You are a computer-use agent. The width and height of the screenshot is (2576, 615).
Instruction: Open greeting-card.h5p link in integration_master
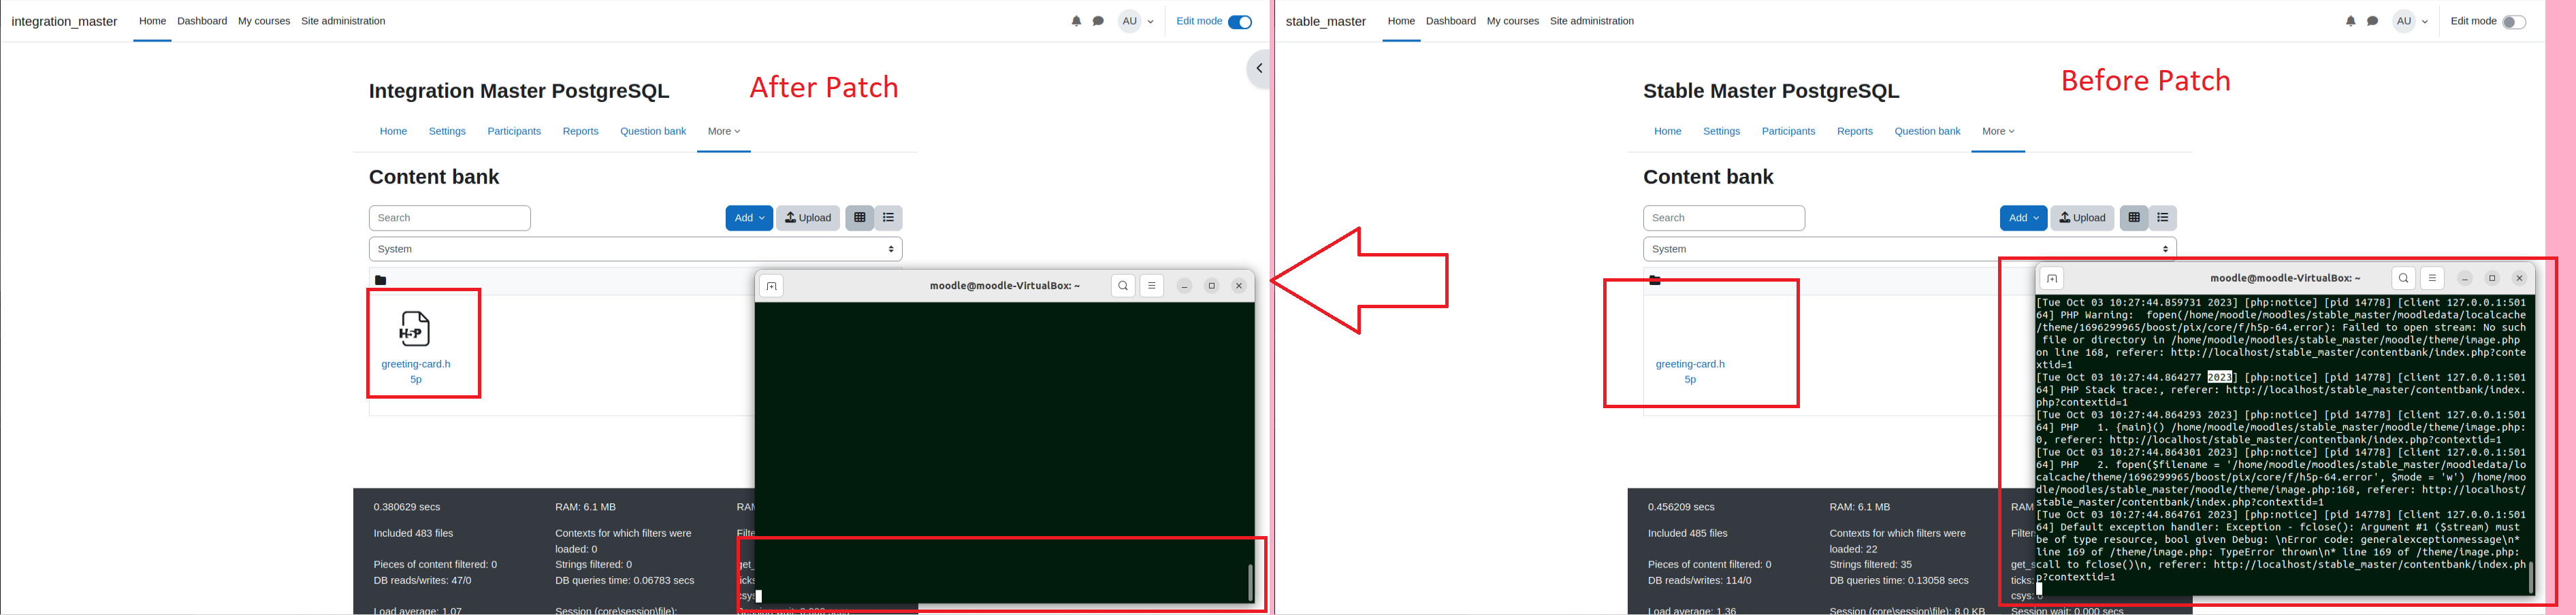pos(416,371)
